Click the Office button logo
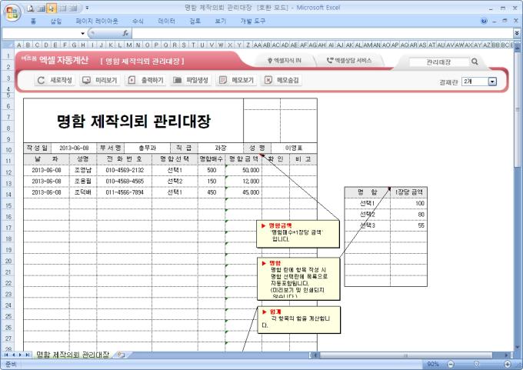 click(x=12, y=13)
